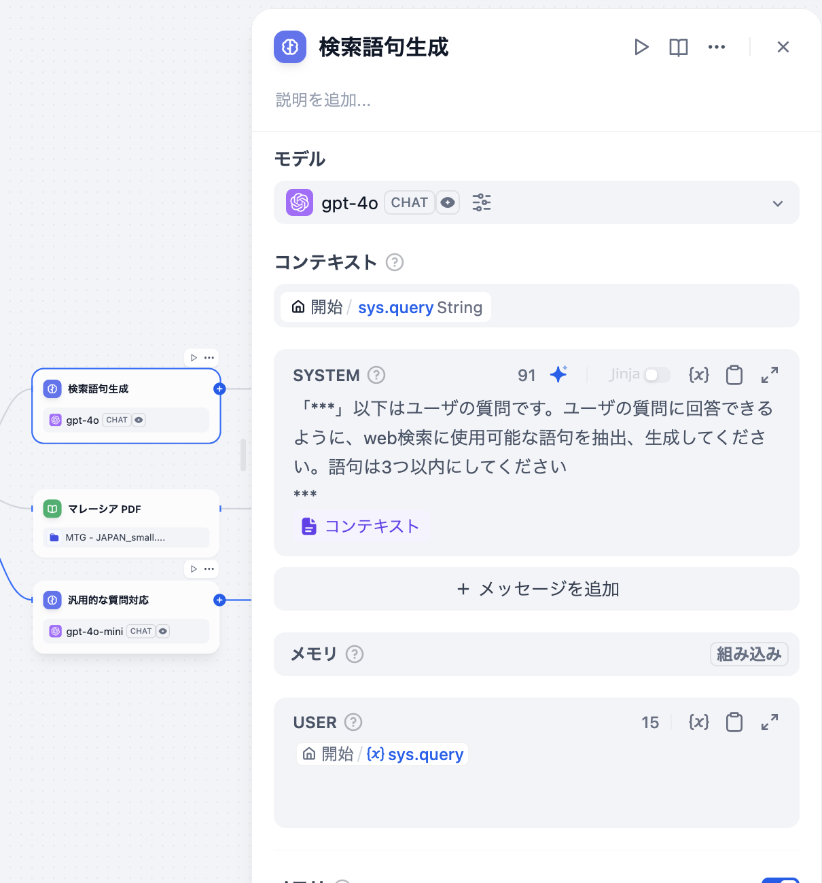Add a message with メッセージを追加
Image resolution: width=822 pixels, height=883 pixels.
coord(536,589)
